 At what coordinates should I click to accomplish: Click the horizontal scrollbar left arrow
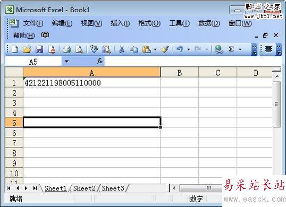point(174,188)
